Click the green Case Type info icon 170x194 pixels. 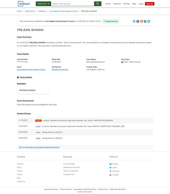[122, 62]
